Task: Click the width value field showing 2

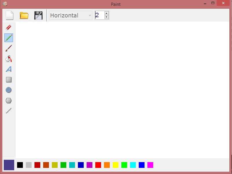Action: click(x=100, y=15)
